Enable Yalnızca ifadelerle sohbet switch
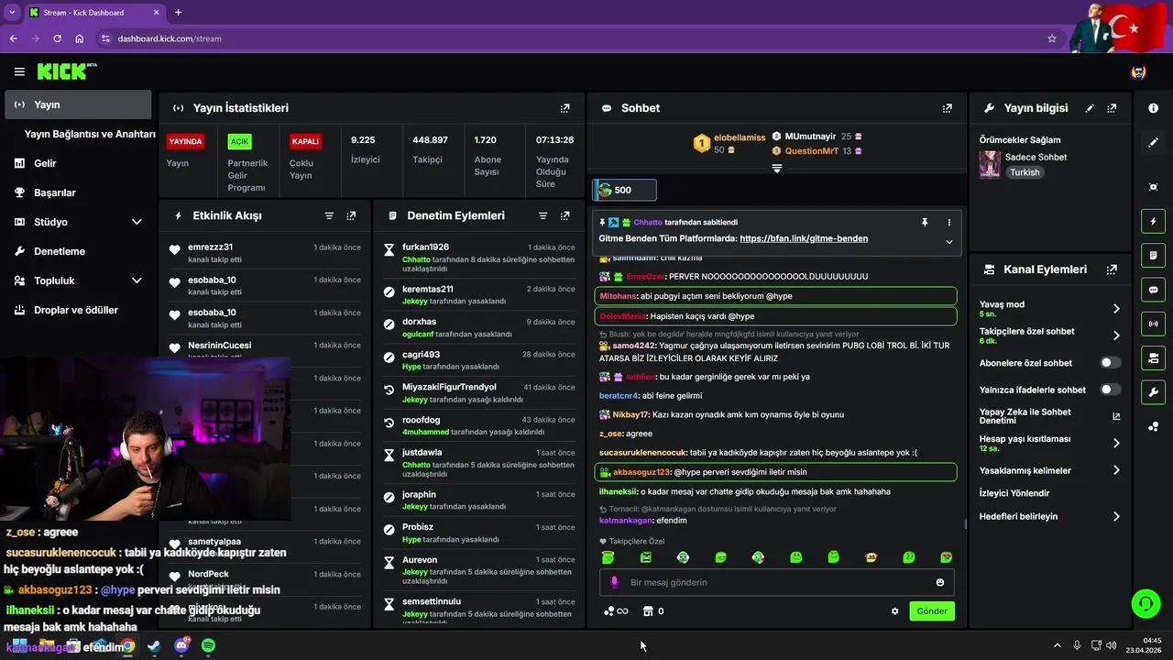1173x660 pixels. click(1110, 390)
